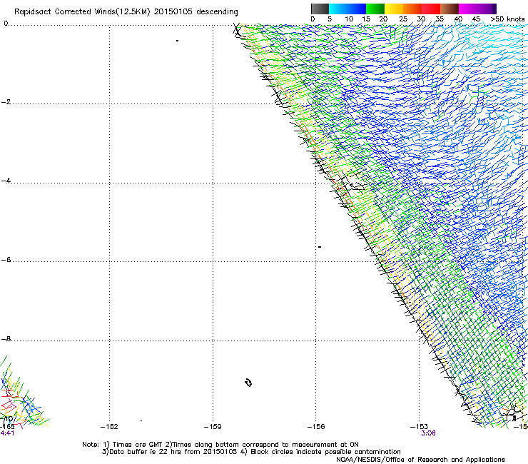Select the yellow 20-25 knots color segment
Viewport: 528px width, 464px height.
394,9
